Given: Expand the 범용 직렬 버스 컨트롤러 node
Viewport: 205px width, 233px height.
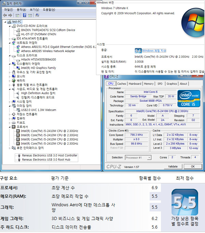Looking at the screenshot, I should pos(10,85).
